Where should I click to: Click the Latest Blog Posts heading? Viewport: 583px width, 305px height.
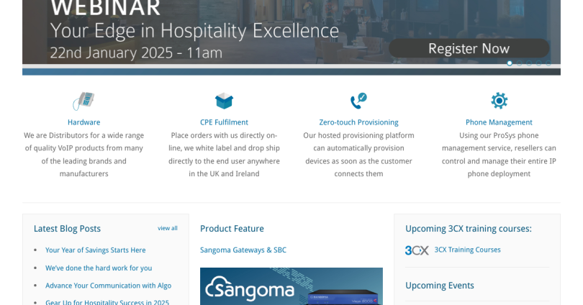[x=67, y=229]
